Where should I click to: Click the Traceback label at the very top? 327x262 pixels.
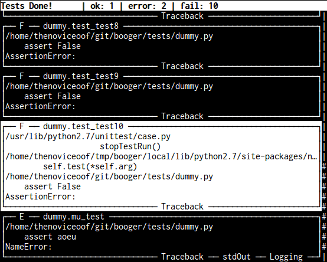pos(182,16)
